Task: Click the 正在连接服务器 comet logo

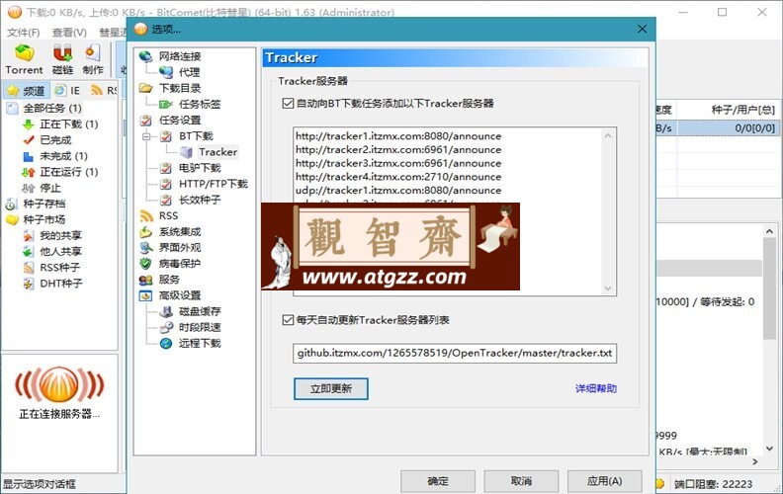Action: [x=59, y=385]
